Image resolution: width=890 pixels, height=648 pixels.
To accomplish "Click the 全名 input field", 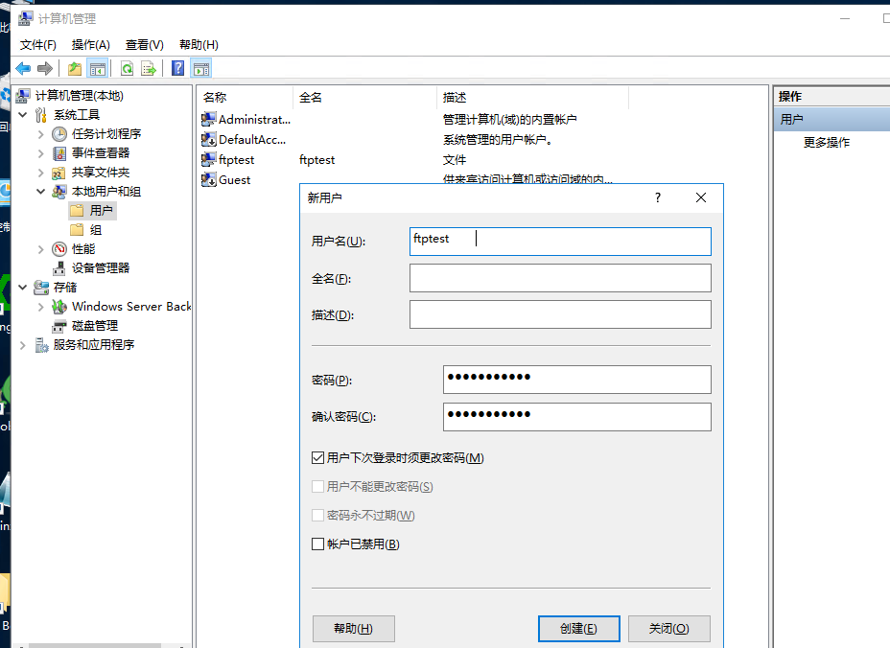I will pos(560,278).
